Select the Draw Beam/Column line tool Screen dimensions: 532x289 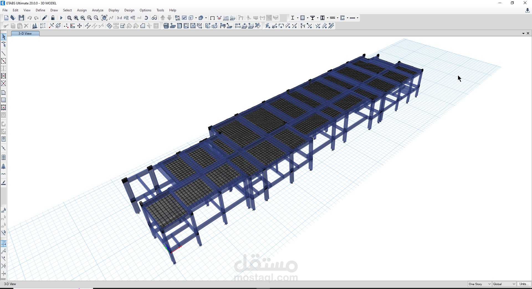(x=4, y=53)
